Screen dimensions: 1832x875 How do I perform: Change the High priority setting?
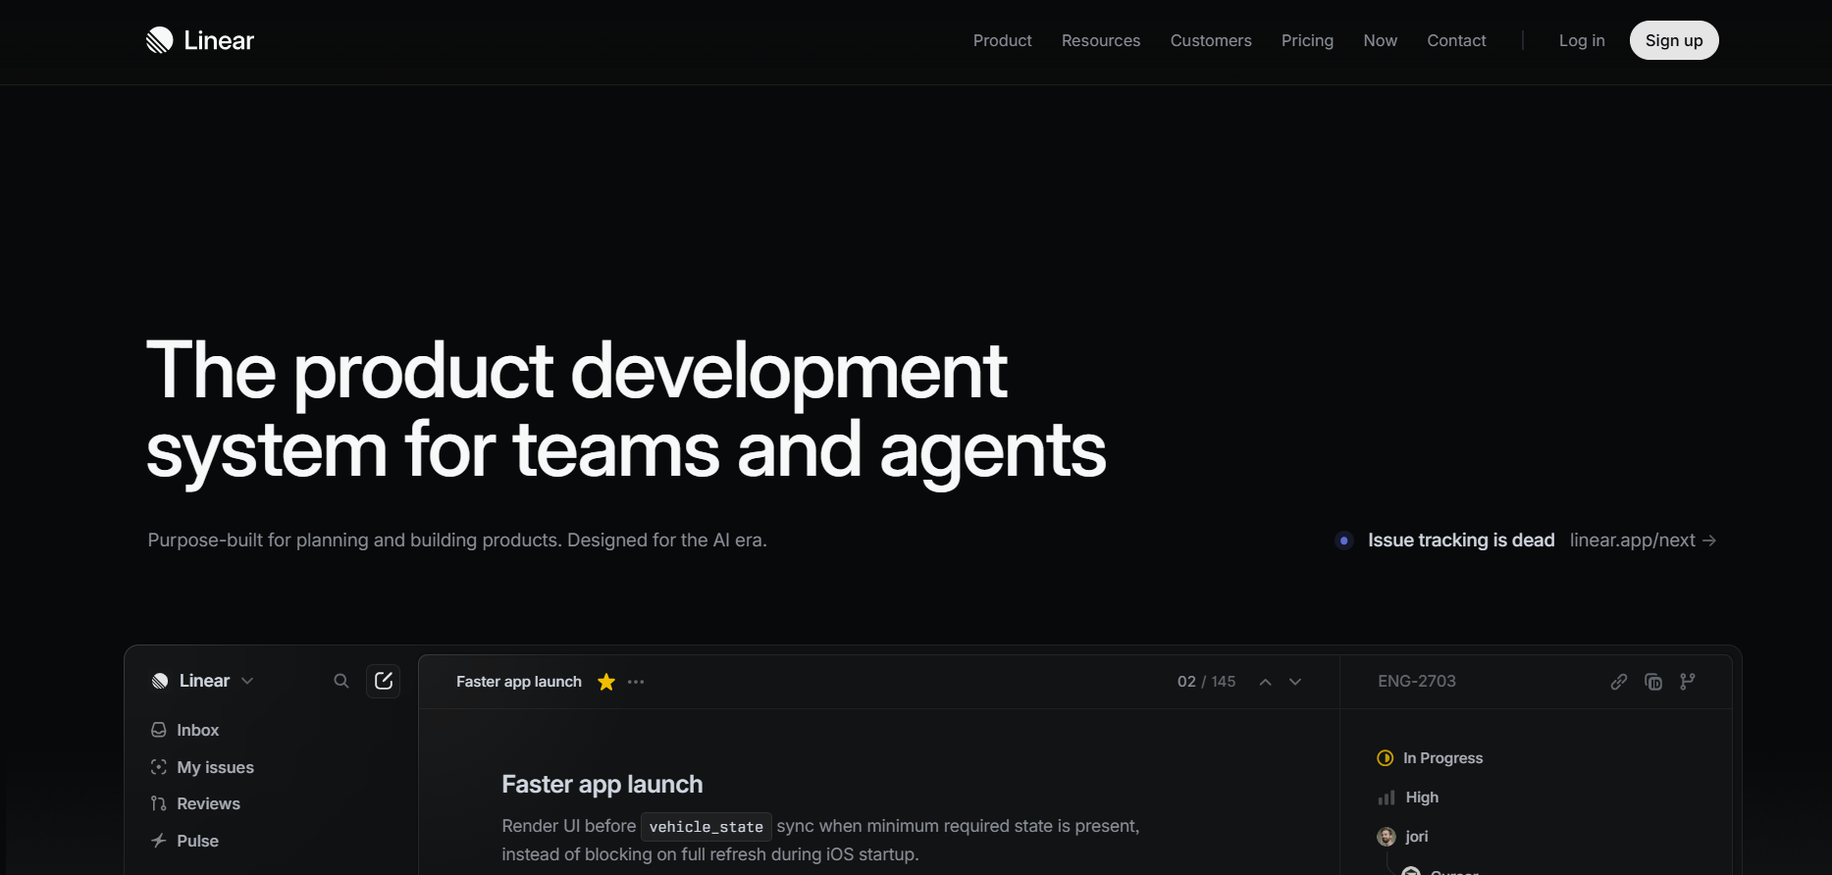1408,798
